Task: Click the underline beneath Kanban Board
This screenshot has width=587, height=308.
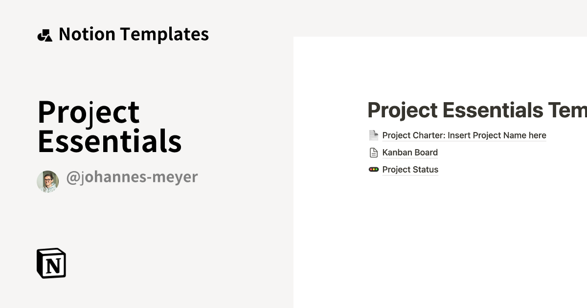Action: pyautogui.click(x=410, y=158)
